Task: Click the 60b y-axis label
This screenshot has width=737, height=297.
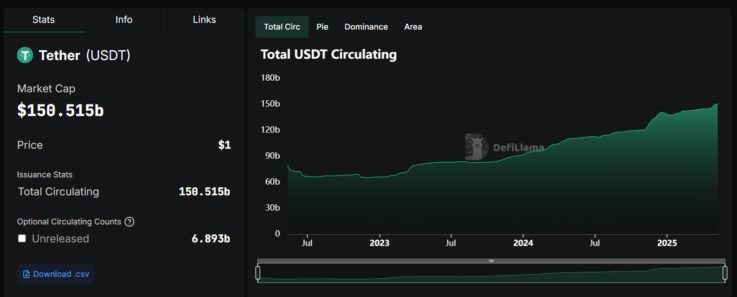Action: 273,182
